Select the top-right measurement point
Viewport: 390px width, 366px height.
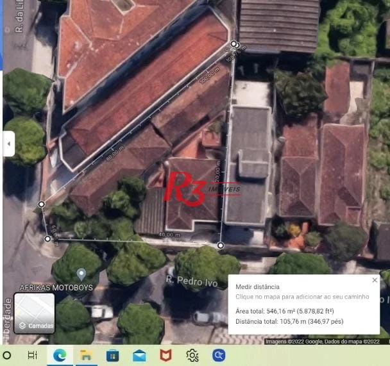pos(233,44)
